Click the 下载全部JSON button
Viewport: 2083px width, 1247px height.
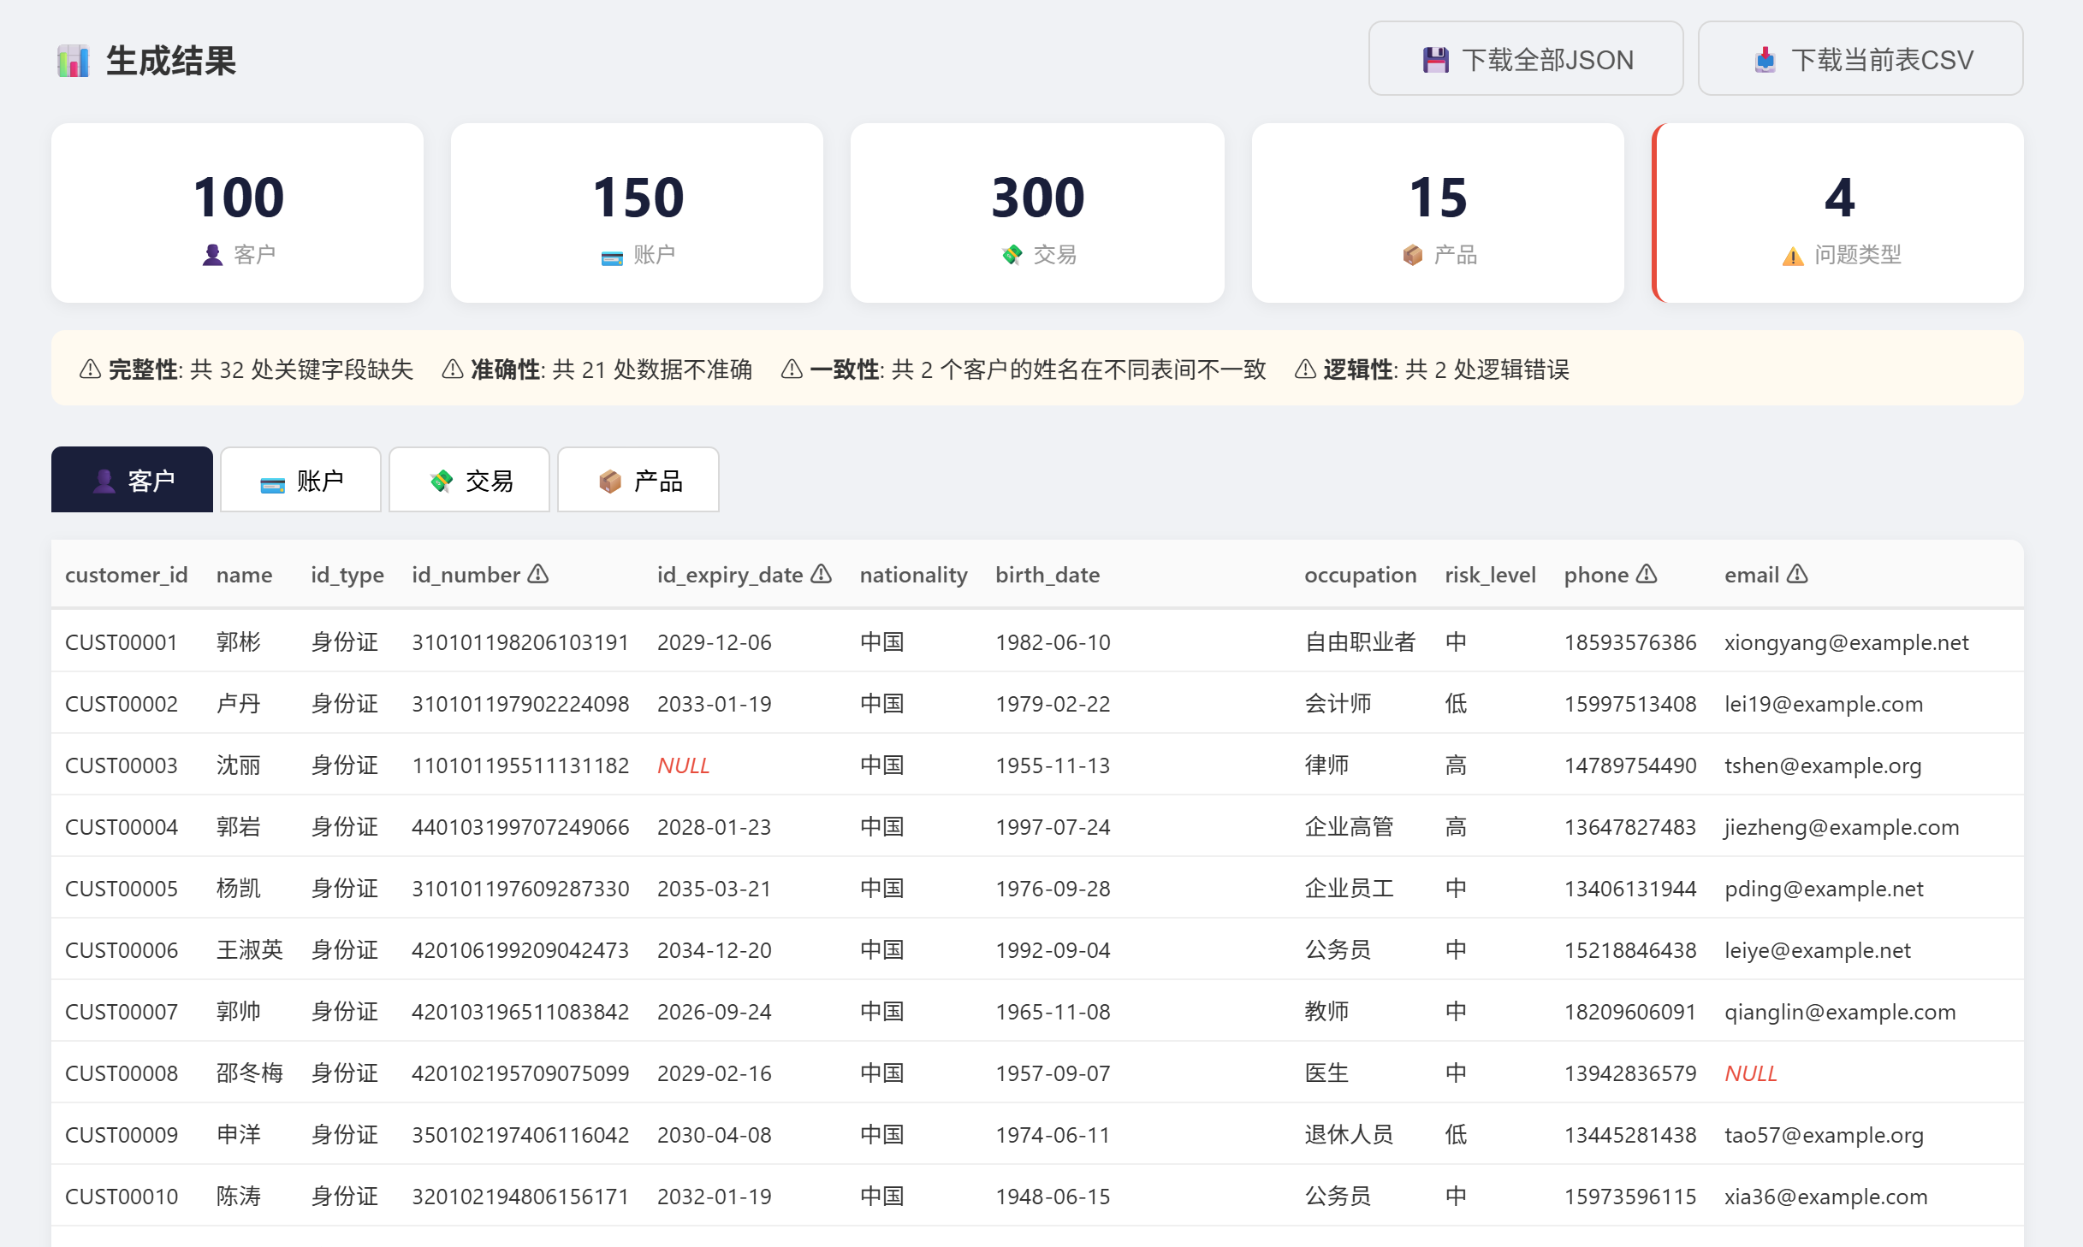(1526, 59)
